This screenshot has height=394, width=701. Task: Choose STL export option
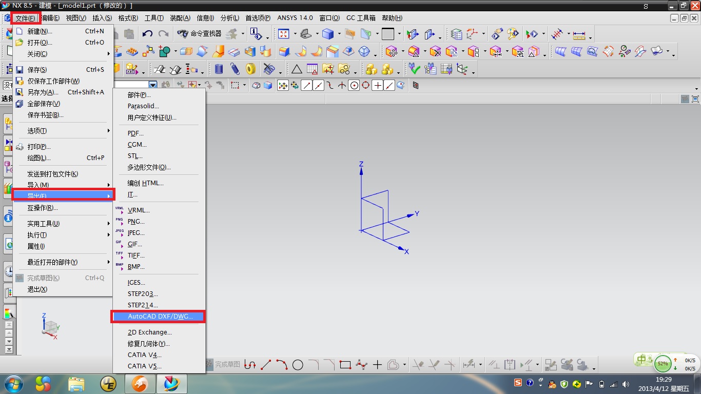pyautogui.click(x=159, y=156)
